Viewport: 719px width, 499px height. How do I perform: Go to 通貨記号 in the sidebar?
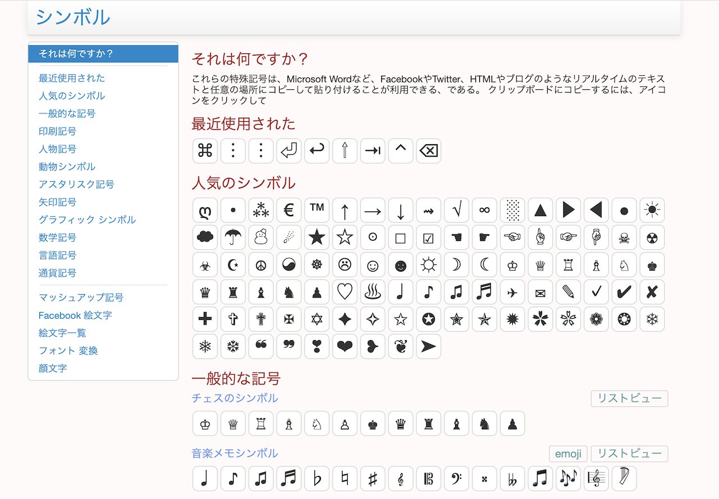point(57,273)
